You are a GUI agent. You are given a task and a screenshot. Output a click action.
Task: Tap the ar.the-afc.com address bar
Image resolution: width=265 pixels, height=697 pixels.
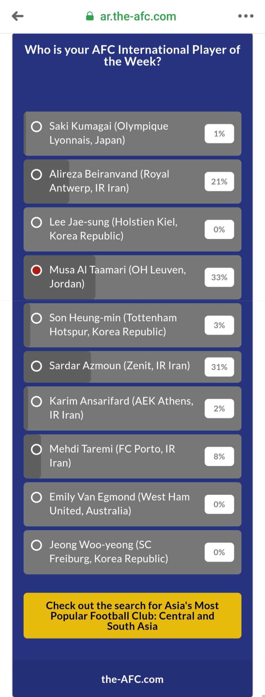138,16
